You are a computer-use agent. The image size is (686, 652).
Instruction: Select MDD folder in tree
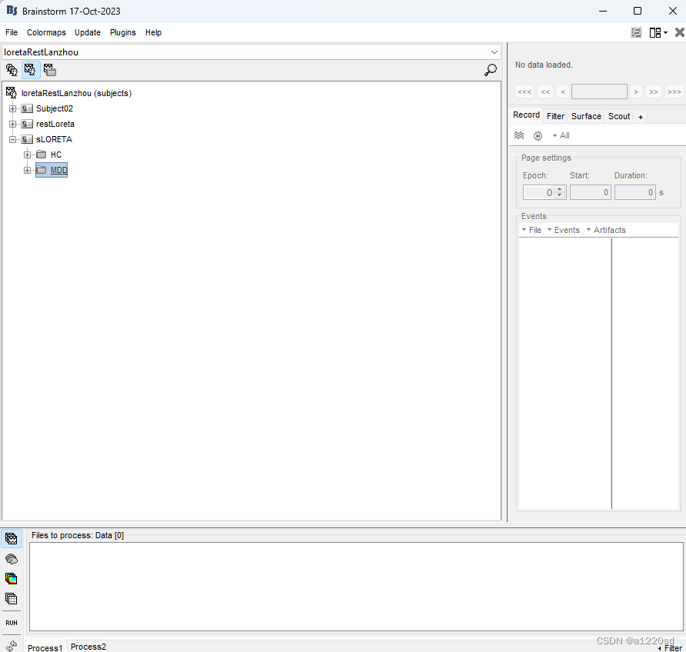(x=52, y=170)
